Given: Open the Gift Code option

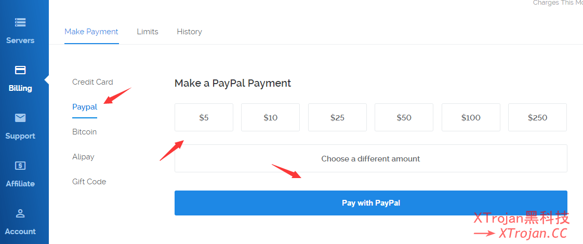Looking at the screenshot, I should point(89,182).
